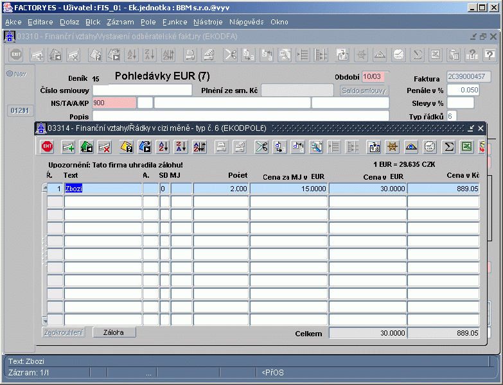Click the scissors icon in background window toolbar
The image size is (503, 385).
pyautogui.click(x=230, y=55)
